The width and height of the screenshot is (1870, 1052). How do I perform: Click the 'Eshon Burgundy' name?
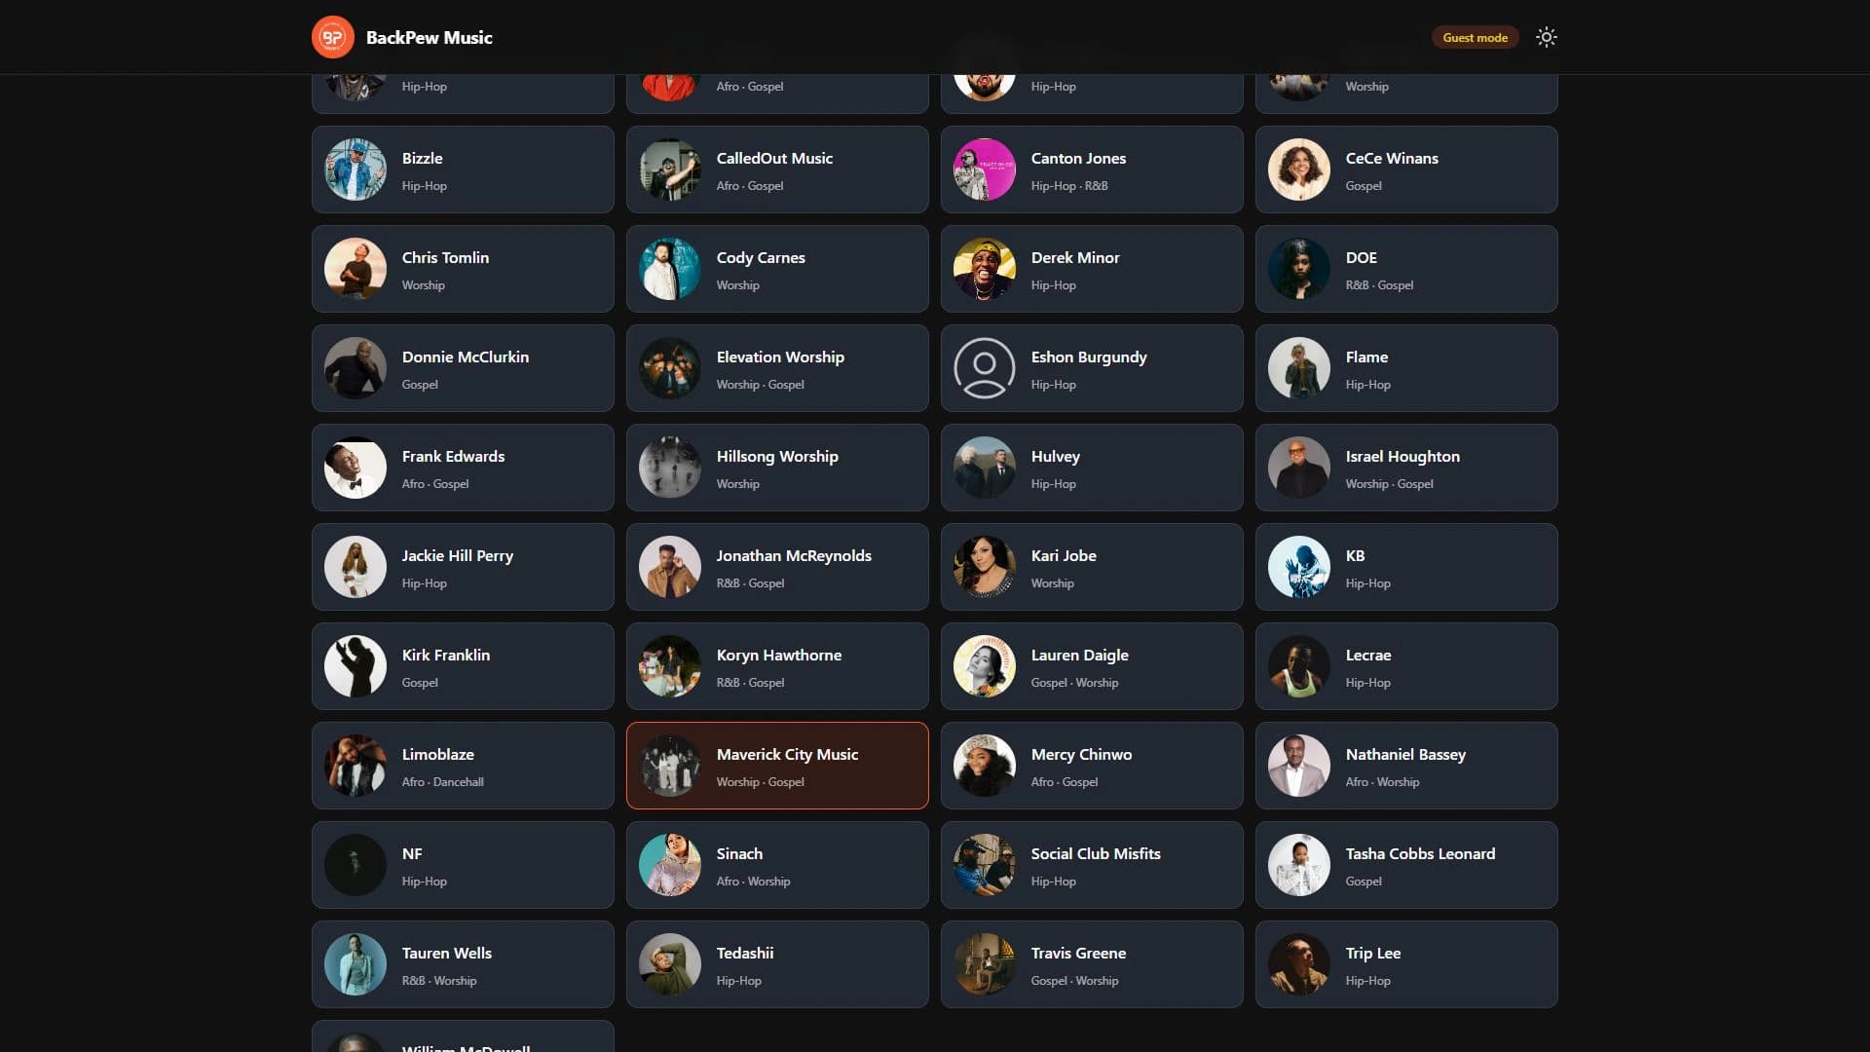click(1089, 357)
